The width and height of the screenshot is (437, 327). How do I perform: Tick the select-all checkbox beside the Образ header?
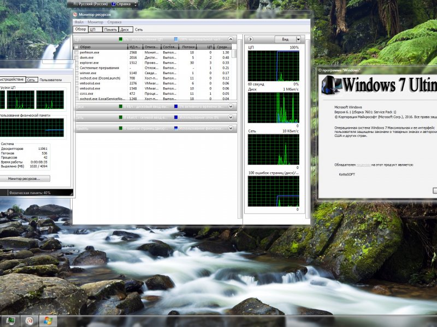[76, 47]
